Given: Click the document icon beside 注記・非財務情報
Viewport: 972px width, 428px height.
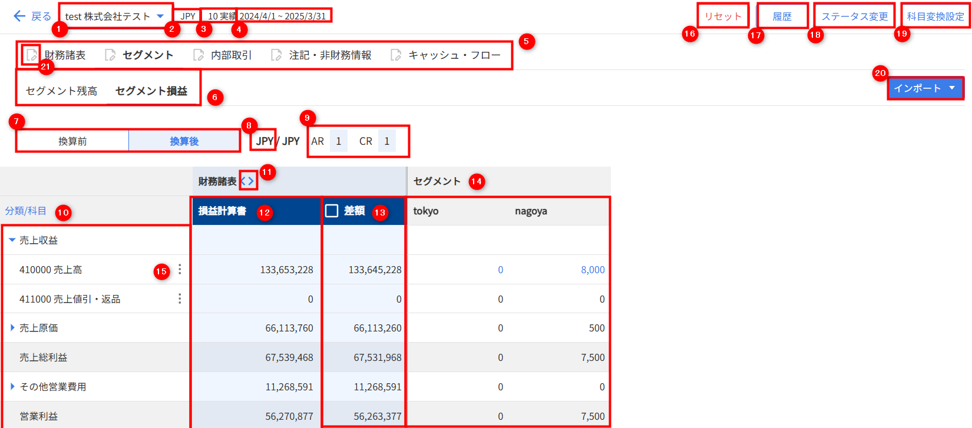Looking at the screenshot, I should [x=276, y=55].
